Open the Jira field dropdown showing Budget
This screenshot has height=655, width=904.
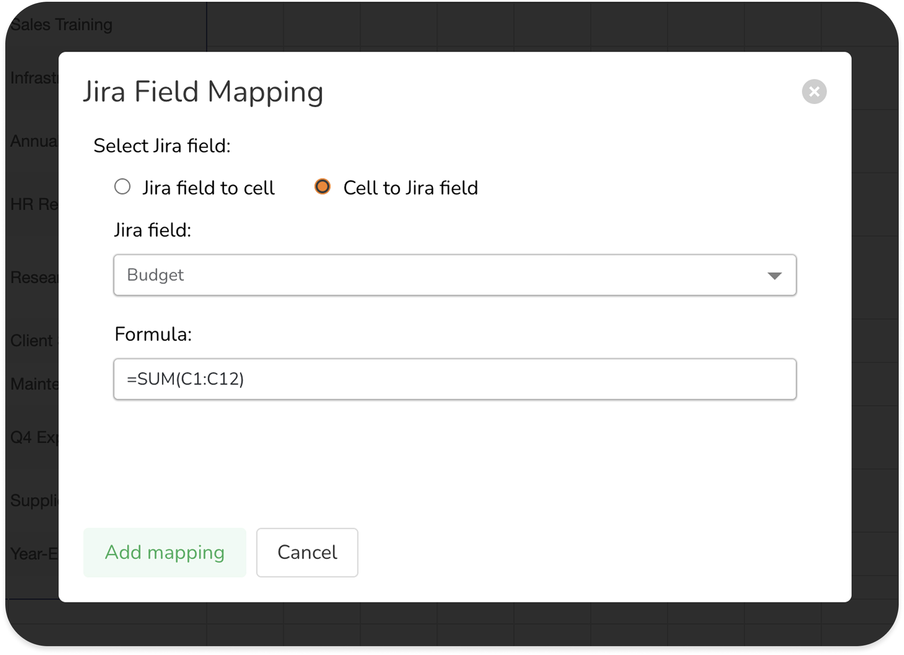(x=455, y=275)
